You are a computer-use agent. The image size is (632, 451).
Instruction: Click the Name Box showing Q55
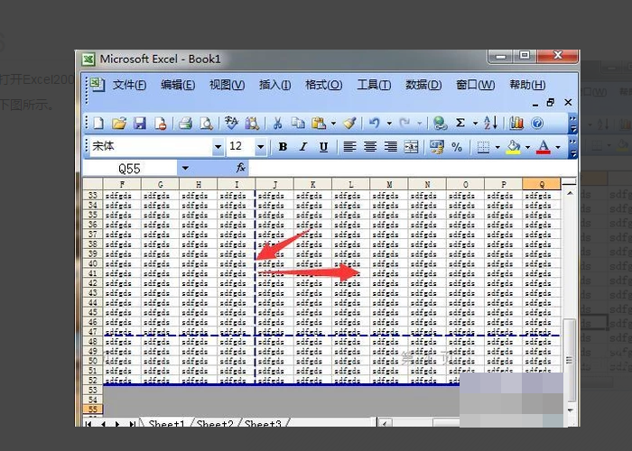click(x=130, y=169)
